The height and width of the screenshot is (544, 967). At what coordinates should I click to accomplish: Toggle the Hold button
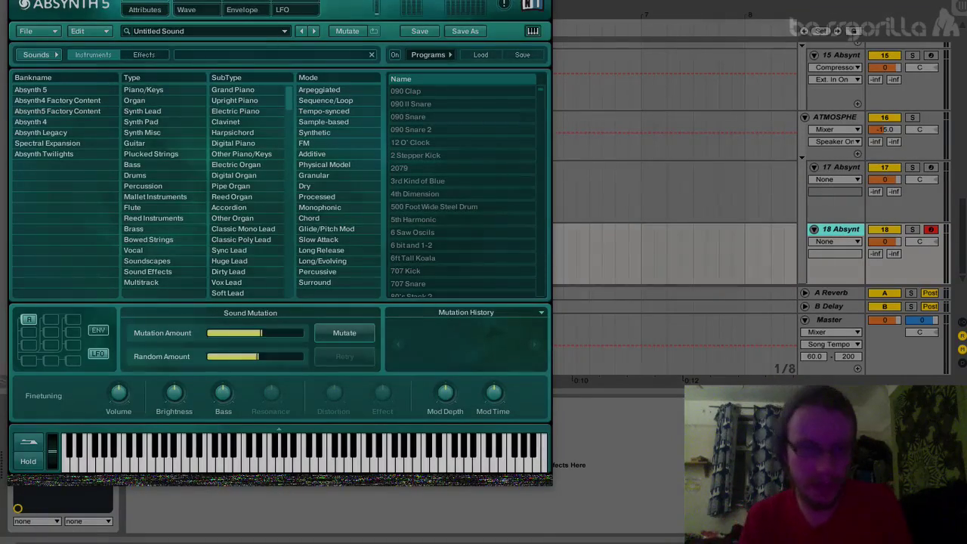point(28,461)
